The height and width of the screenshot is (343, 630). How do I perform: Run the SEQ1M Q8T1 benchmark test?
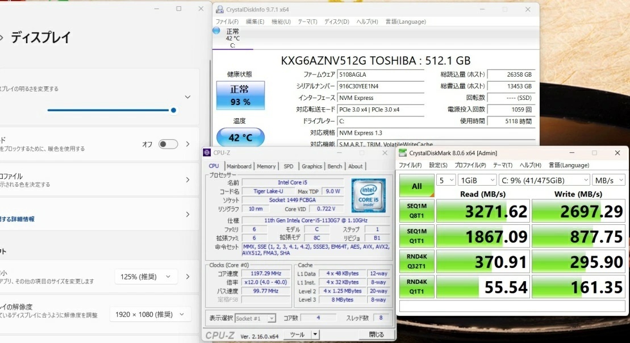[x=416, y=211]
